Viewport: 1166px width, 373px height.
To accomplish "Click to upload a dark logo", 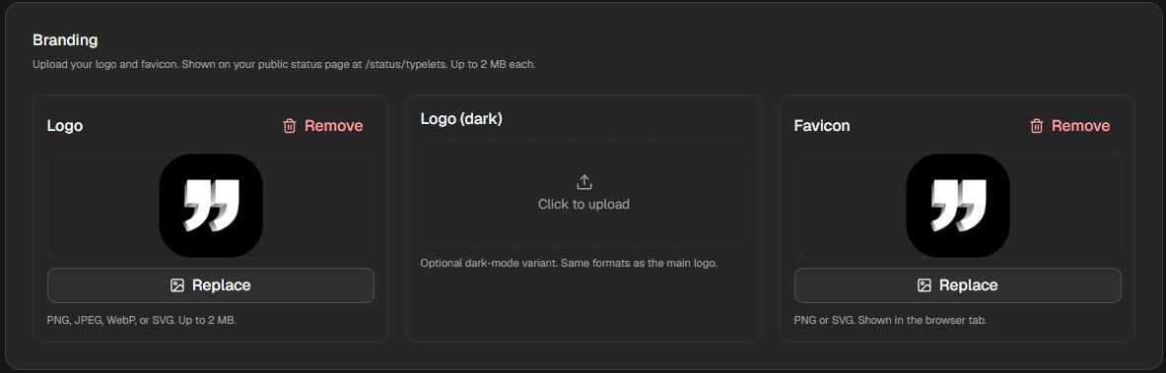I will point(583,193).
